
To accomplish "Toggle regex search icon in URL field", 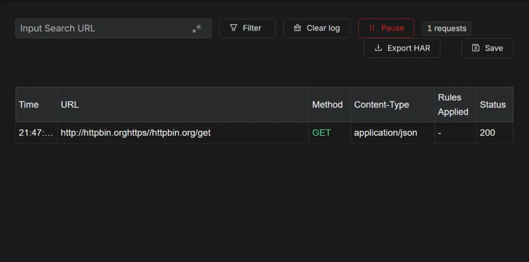I will [x=197, y=28].
